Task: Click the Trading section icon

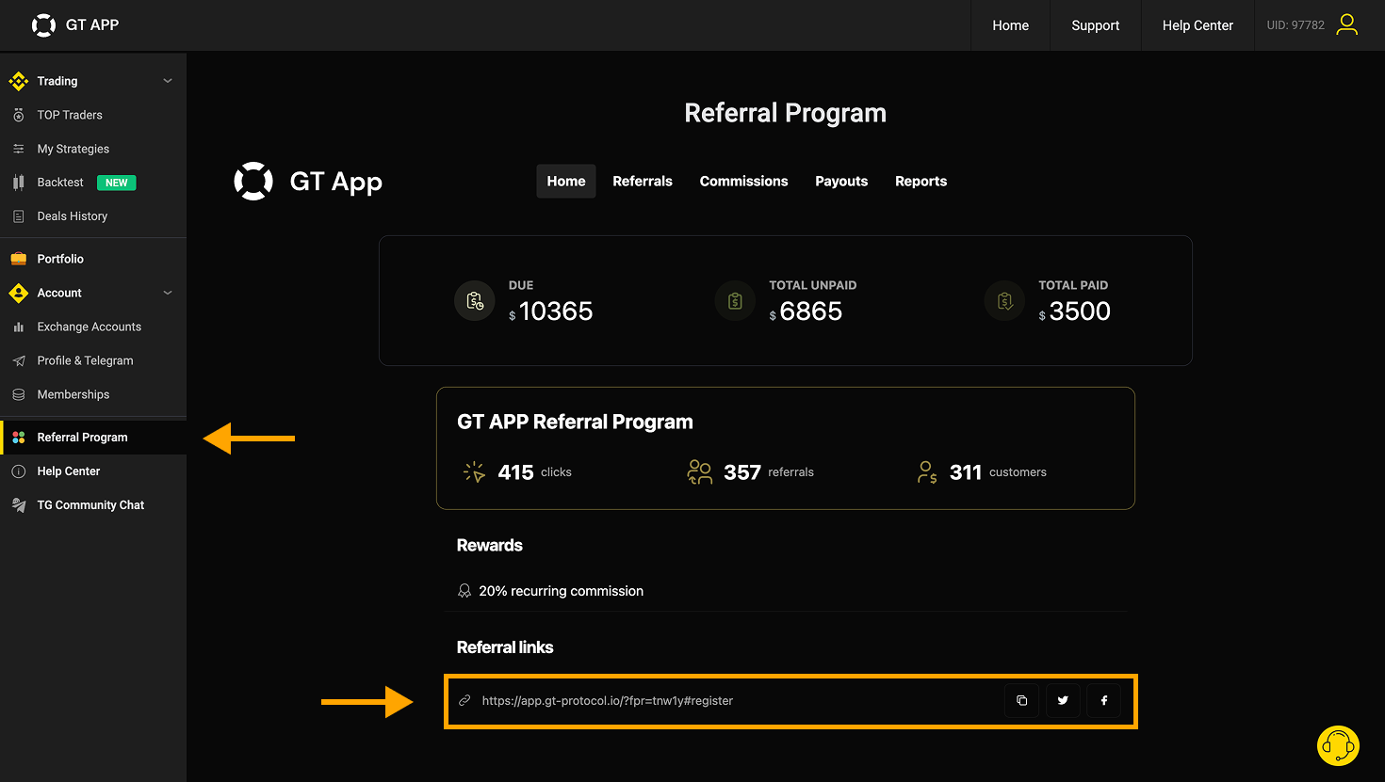Action: click(18, 81)
